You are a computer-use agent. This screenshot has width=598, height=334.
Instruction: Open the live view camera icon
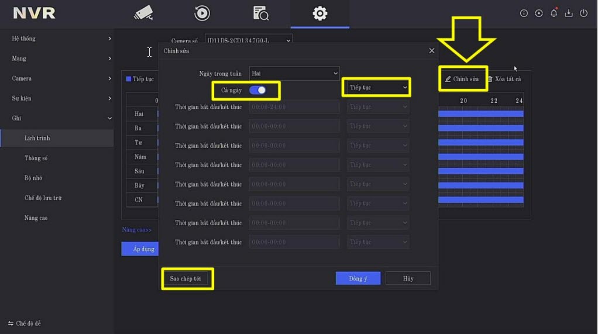pos(143,13)
